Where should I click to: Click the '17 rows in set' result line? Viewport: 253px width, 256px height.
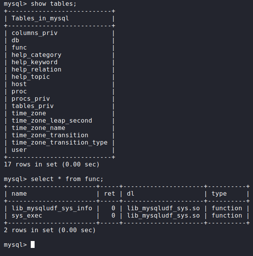pos(52,165)
